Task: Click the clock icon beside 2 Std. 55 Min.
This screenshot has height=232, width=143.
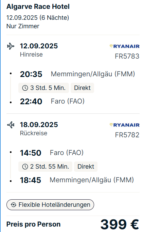Action: [25, 167]
